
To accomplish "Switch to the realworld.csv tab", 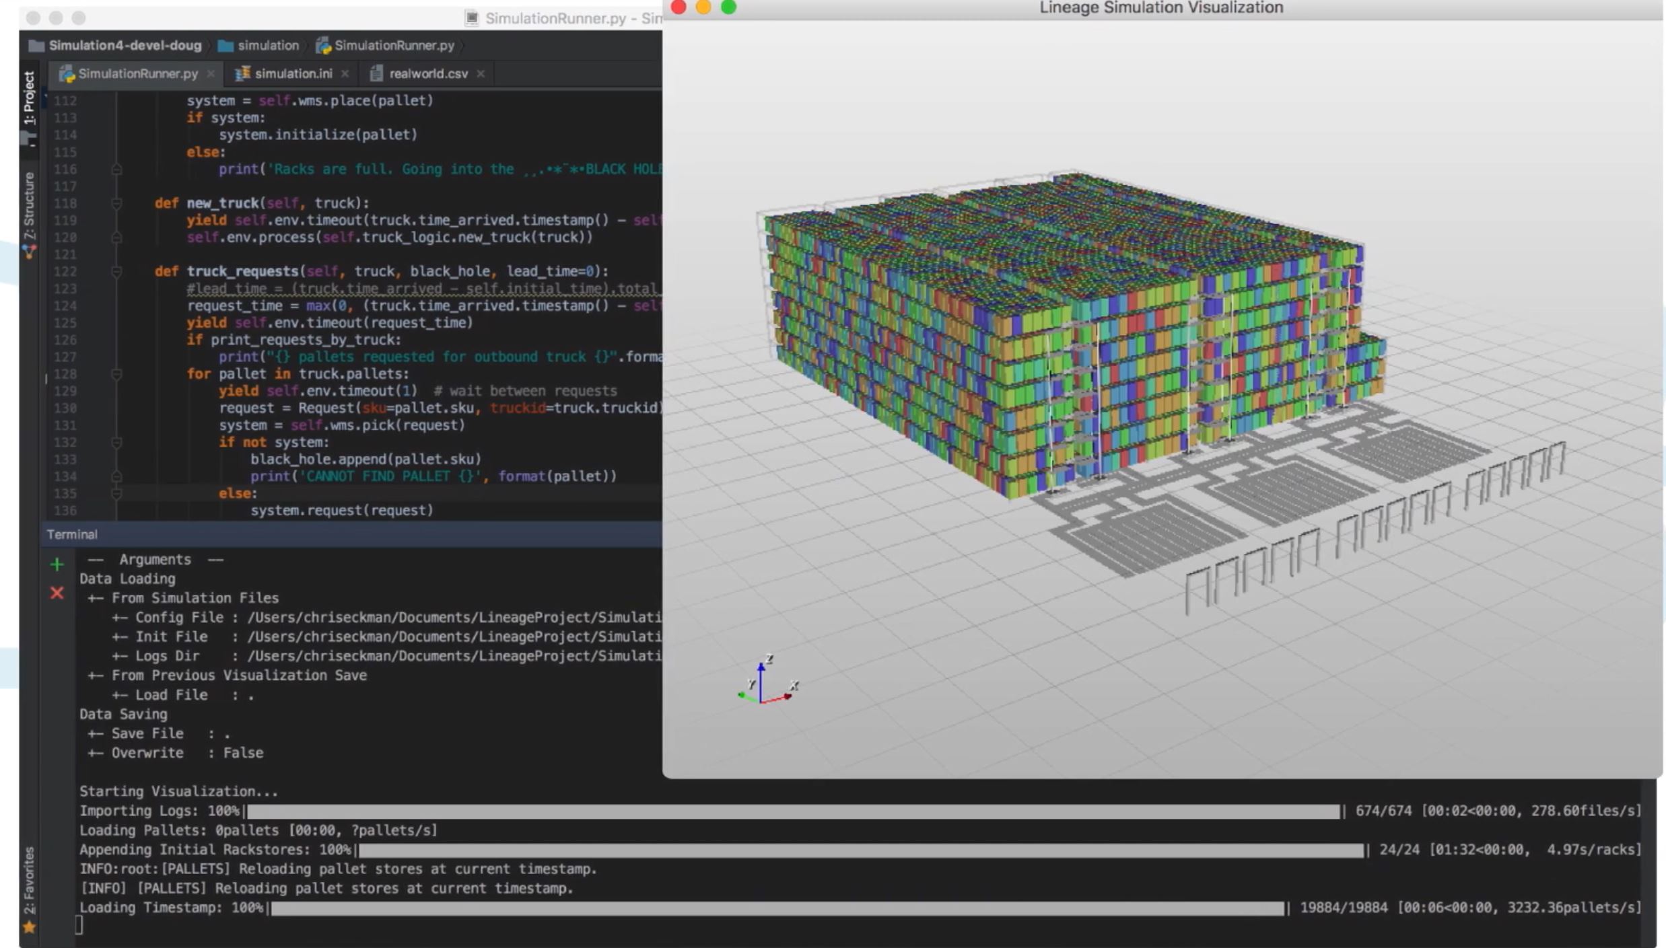I will click(427, 74).
